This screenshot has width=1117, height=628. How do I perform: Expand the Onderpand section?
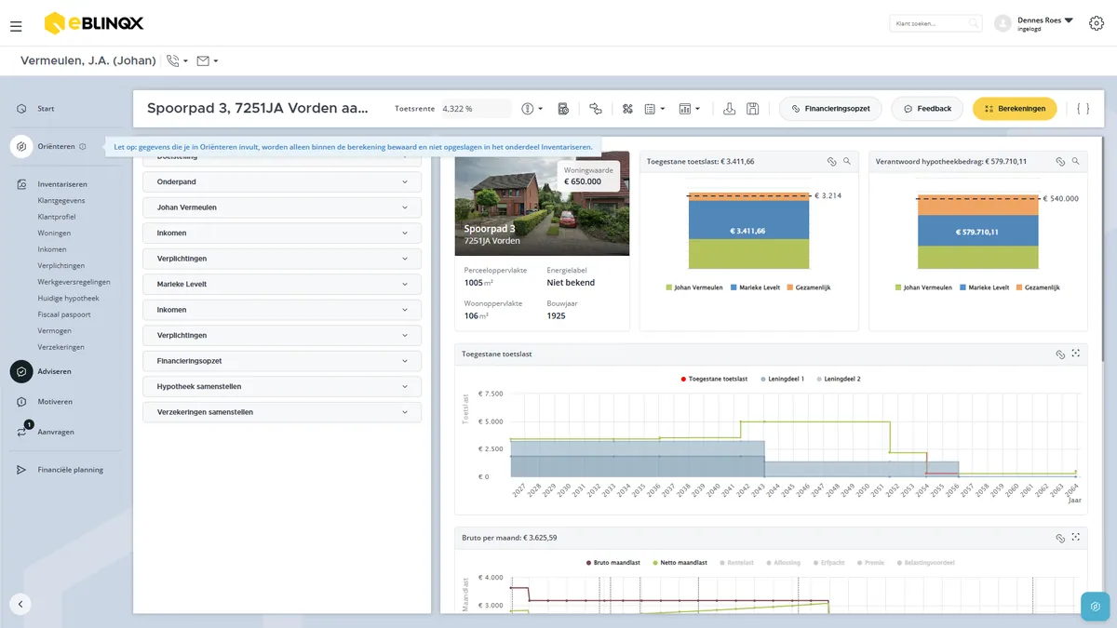pos(282,181)
